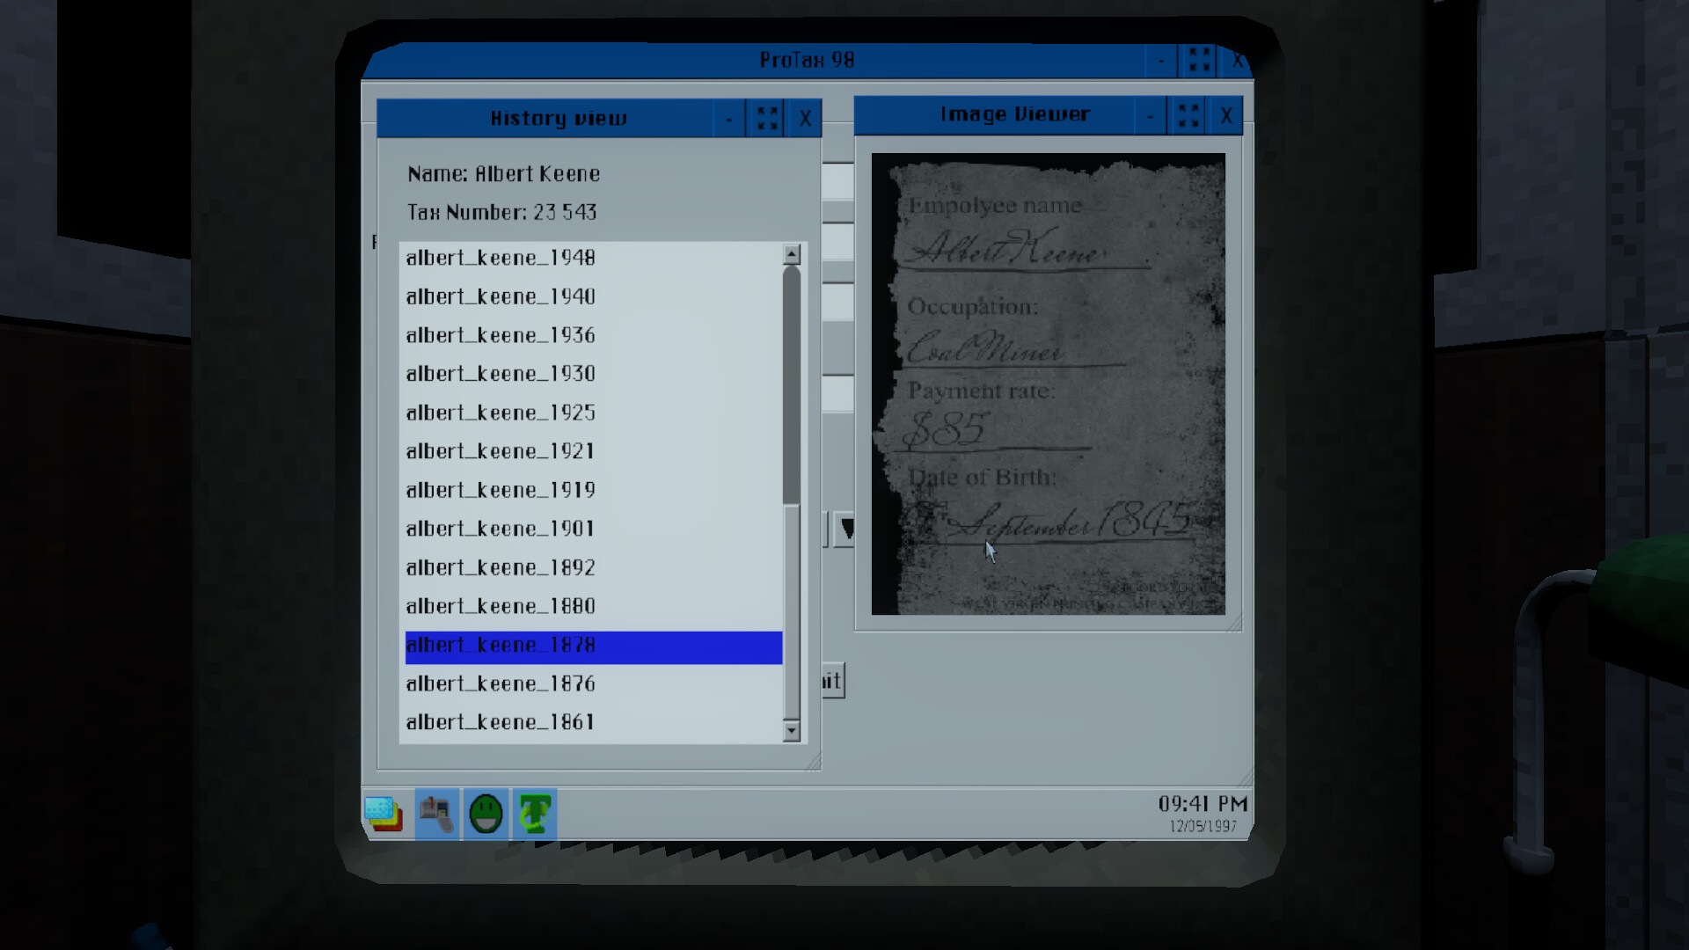Open the green smiley app from the taskbar
Viewport: 1689px width, 950px height.
[485, 815]
